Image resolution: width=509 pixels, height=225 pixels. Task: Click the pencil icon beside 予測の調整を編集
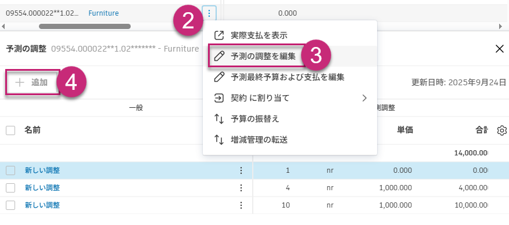click(x=220, y=56)
